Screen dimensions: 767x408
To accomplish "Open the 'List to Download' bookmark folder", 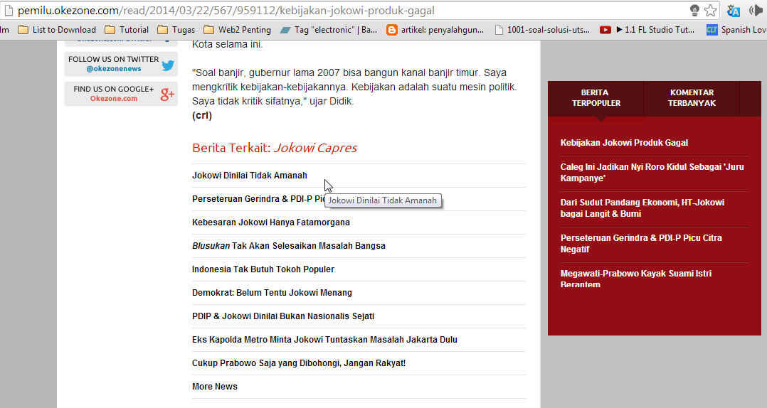I will pyautogui.click(x=57, y=30).
